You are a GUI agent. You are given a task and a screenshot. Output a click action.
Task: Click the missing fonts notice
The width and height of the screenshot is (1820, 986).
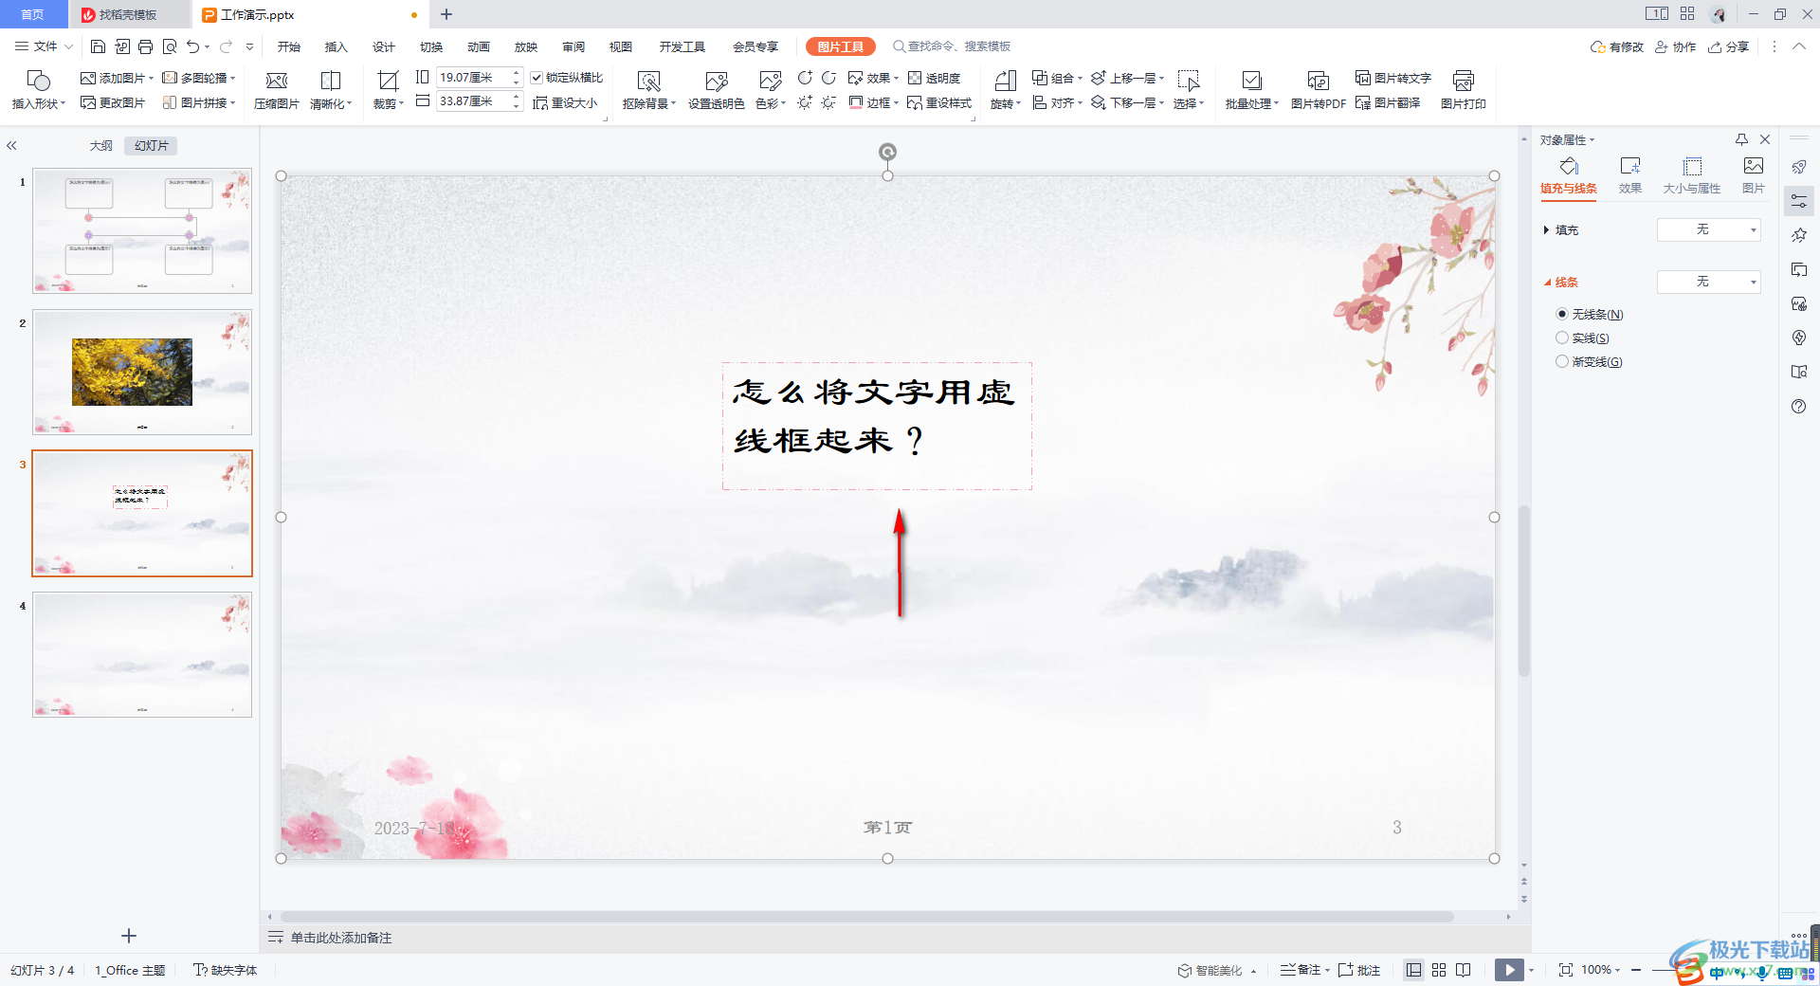(x=226, y=970)
